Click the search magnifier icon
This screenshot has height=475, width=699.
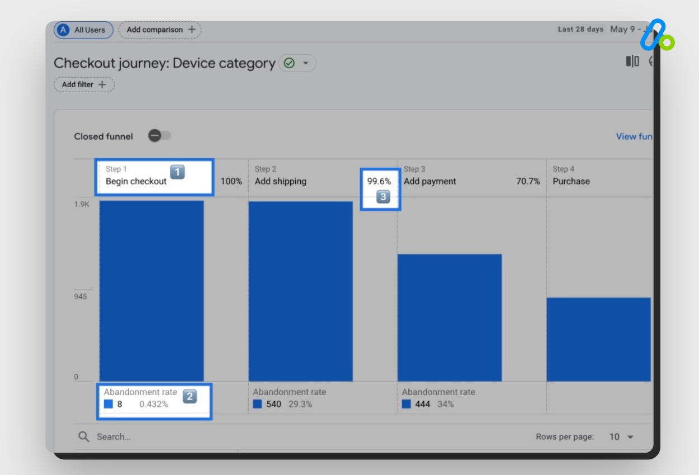point(84,436)
